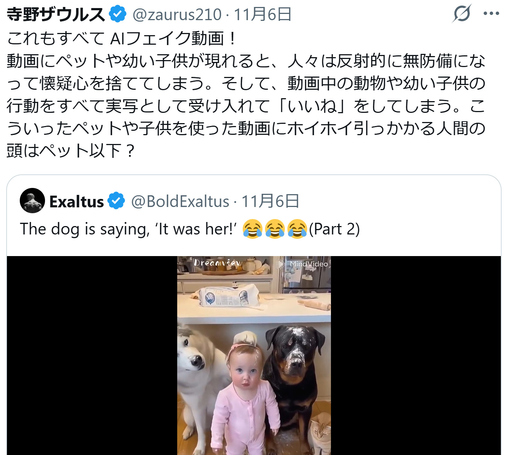Click the Japanese tweet body text
This screenshot has height=455, width=510.
[246, 95]
